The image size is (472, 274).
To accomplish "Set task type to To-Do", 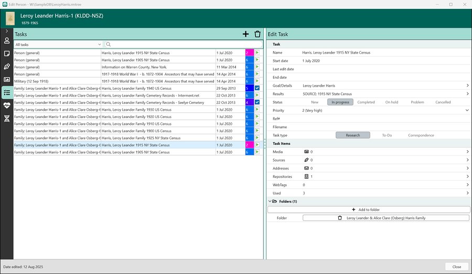I will click(387, 135).
